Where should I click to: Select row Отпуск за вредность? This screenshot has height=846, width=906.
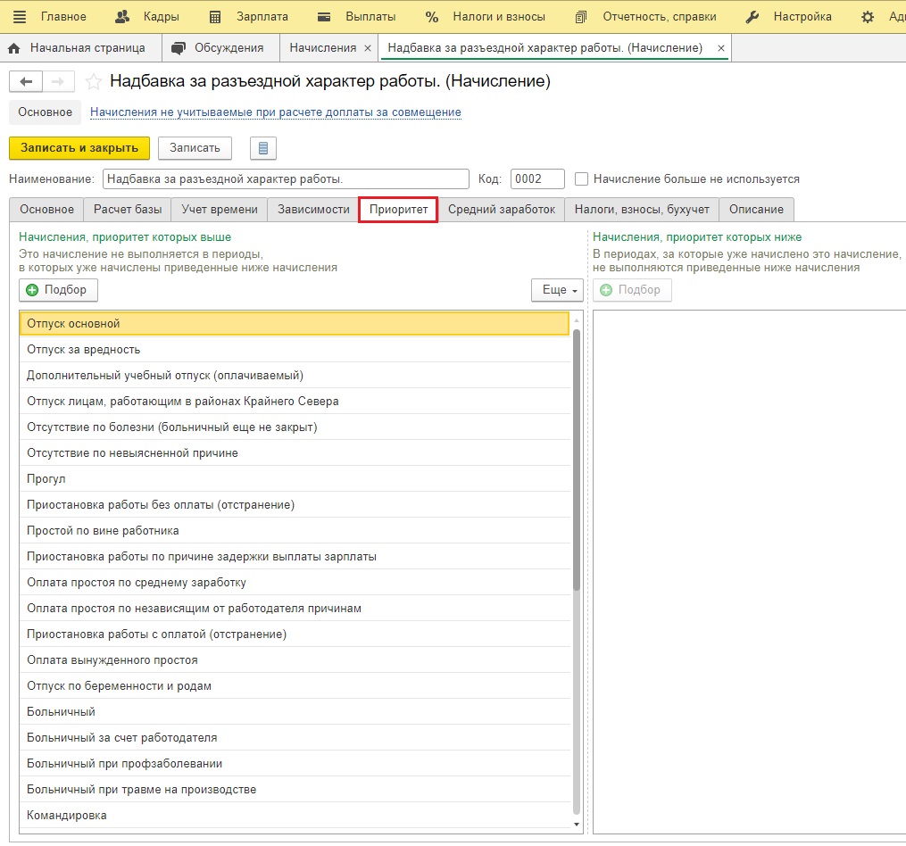point(295,350)
